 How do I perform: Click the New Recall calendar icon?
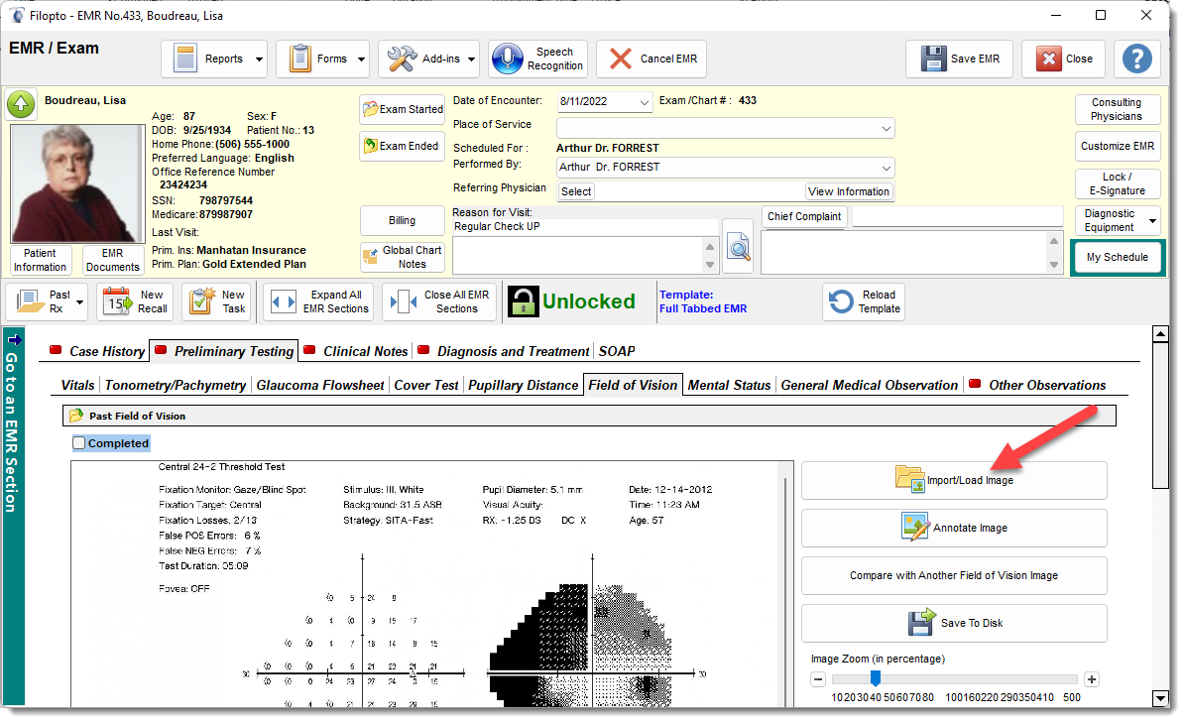coord(116,301)
